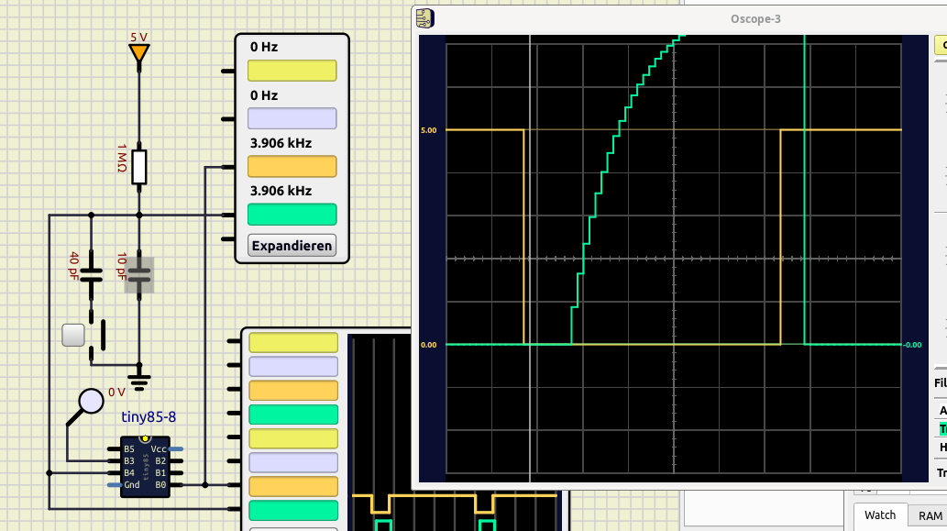The width and height of the screenshot is (947, 531).
Task: Click the 5 V voltage rail symbol
Action: pyautogui.click(x=138, y=53)
